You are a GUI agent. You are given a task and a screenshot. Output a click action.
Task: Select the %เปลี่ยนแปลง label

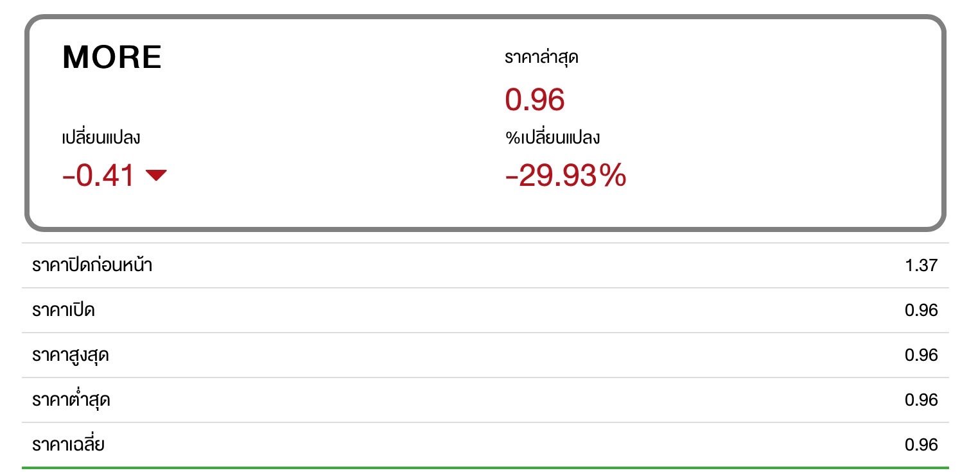[x=553, y=137]
